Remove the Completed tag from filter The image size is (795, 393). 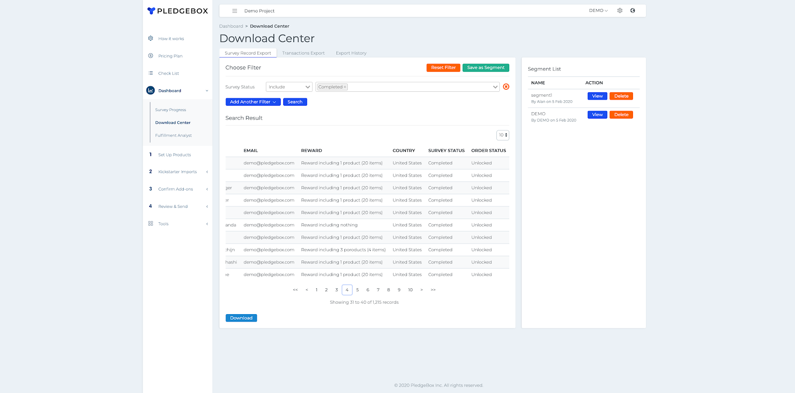345,87
